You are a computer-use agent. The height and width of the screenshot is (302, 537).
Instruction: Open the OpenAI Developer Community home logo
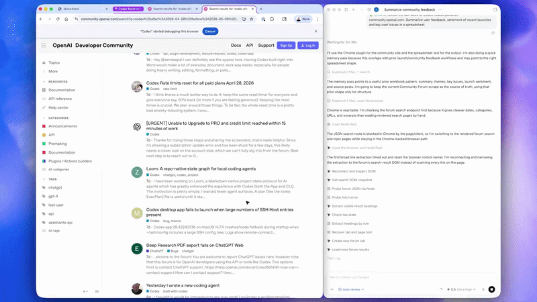tap(93, 45)
